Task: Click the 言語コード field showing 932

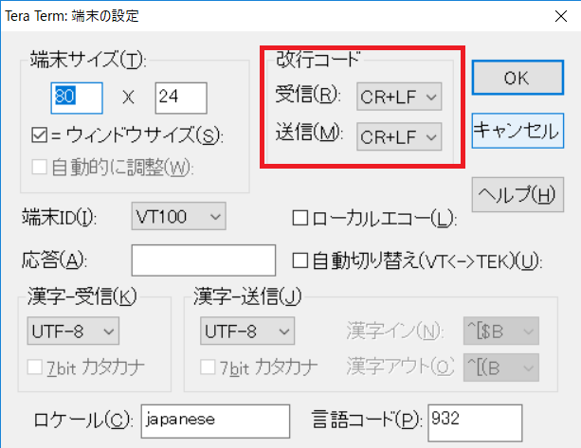Action: point(474,417)
